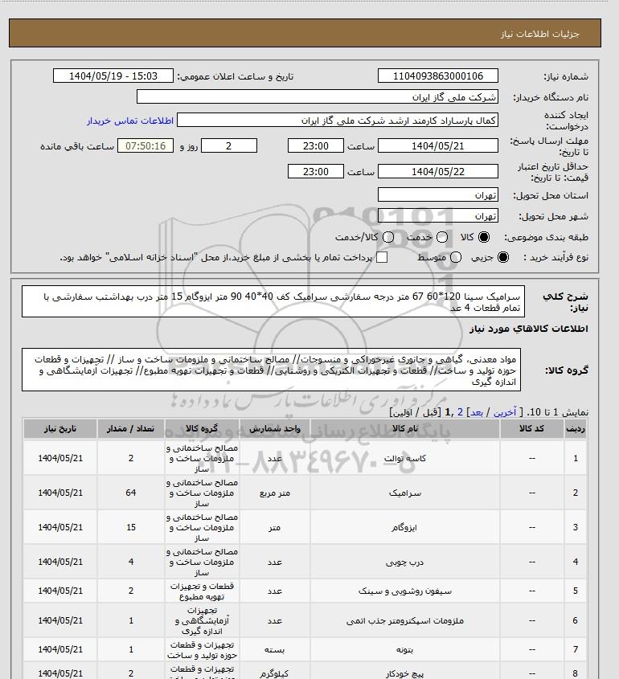619x679 pixels.
Task: Click the response deadline hour field 23:00 beside 1404/05/21
Action: point(316,145)
